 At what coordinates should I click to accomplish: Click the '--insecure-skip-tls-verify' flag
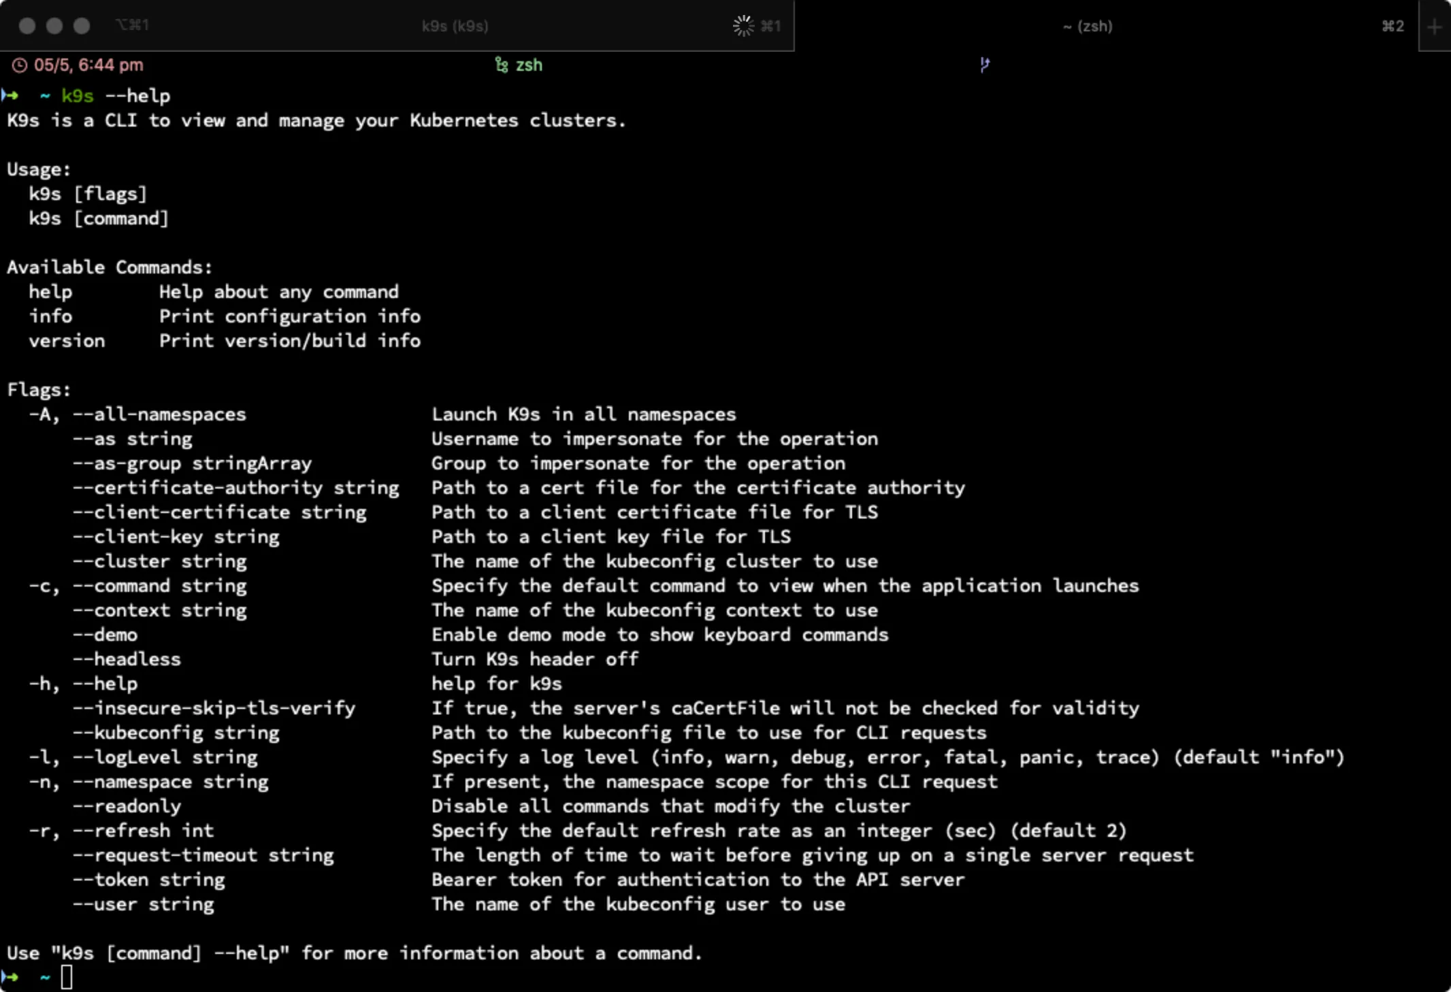point(214,708)
